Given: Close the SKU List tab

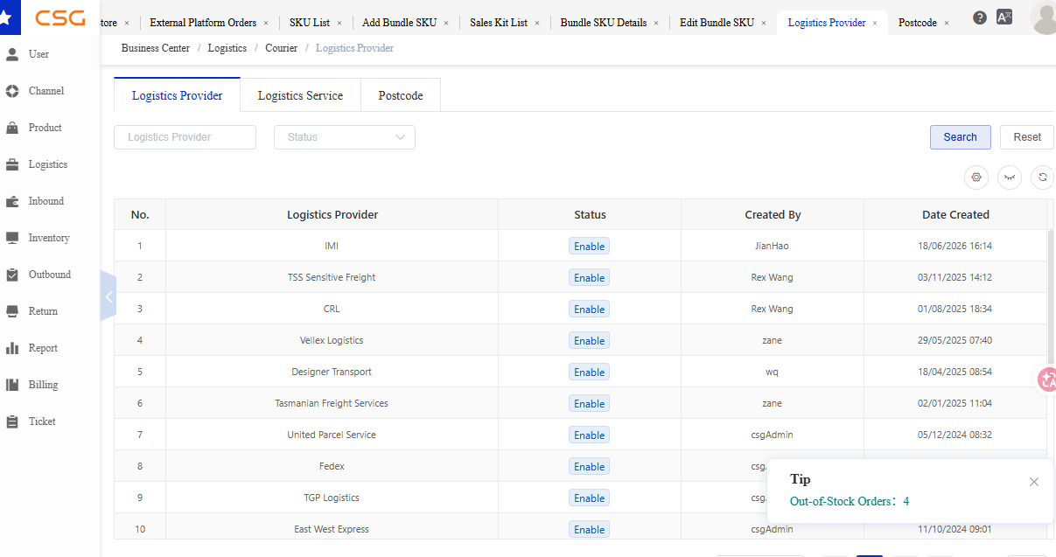Looking at the screenshot, I should (x=339, y=23).
